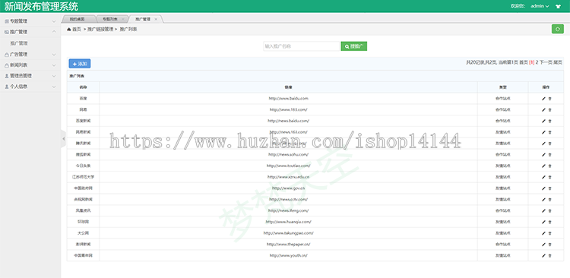This screenshot has height=278, width=570.
Task: Click the trash icon for www.163.com row
Action: [549, 109]
